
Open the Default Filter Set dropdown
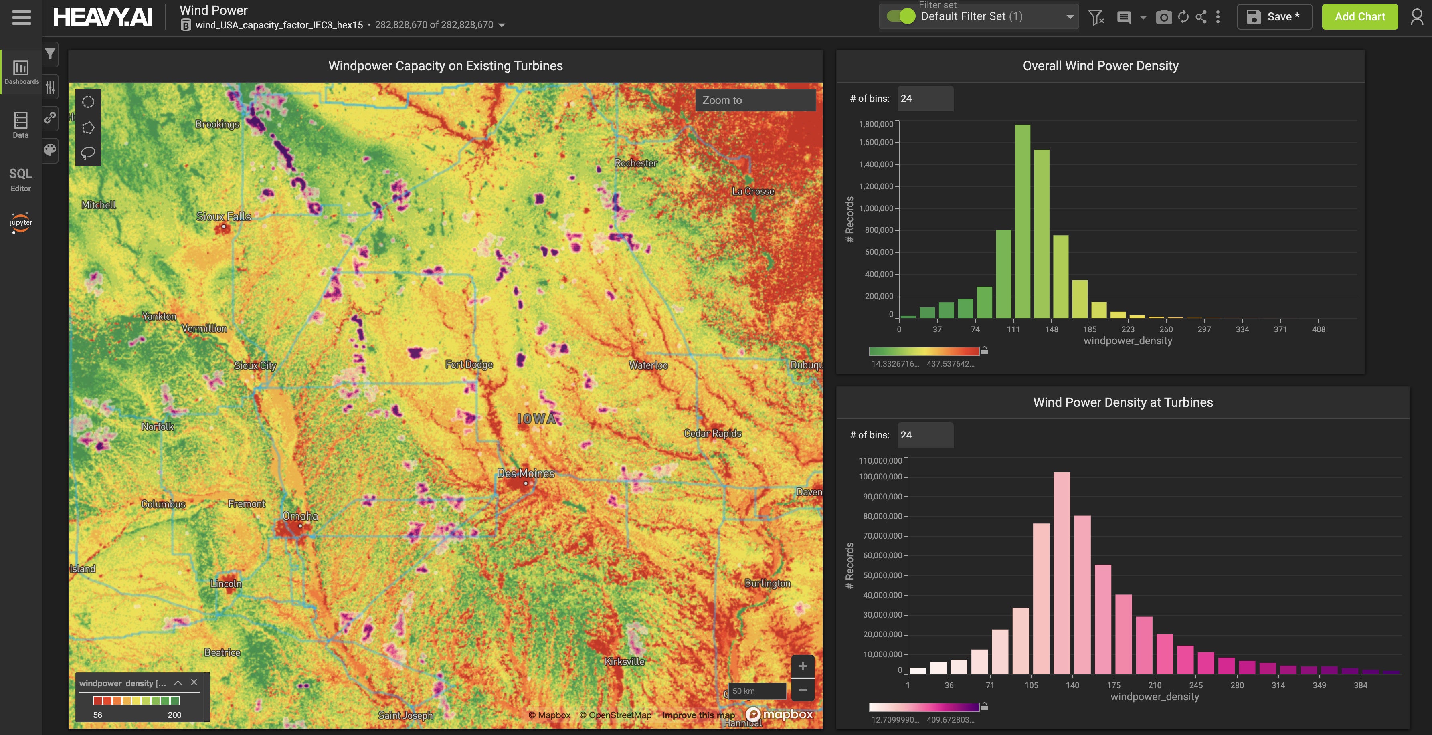click(1070, 17)
